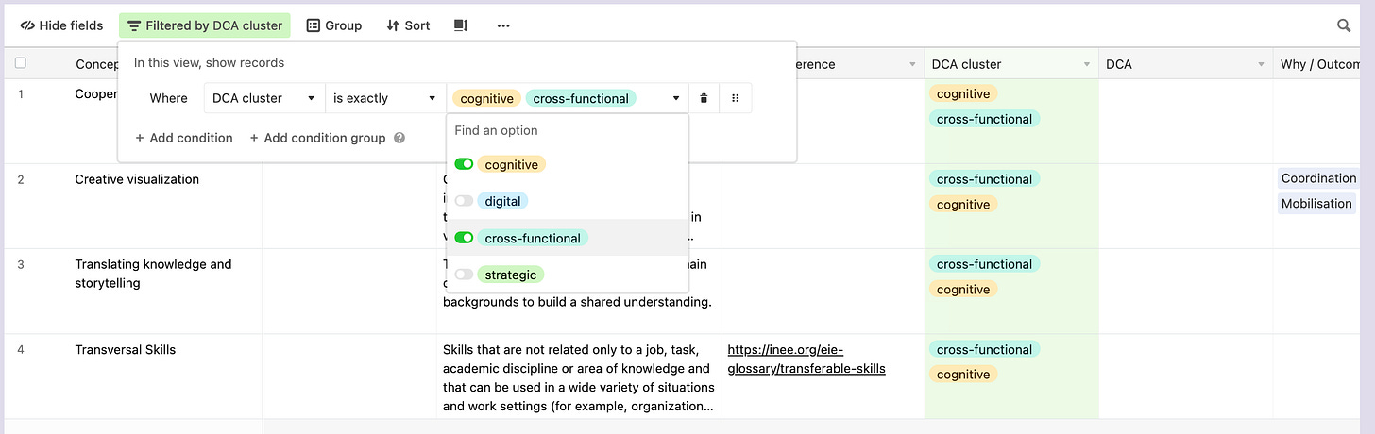This screenshot has height=434, width=1375.
Task: Click the row height icon
Action: (x=461, y=25)
